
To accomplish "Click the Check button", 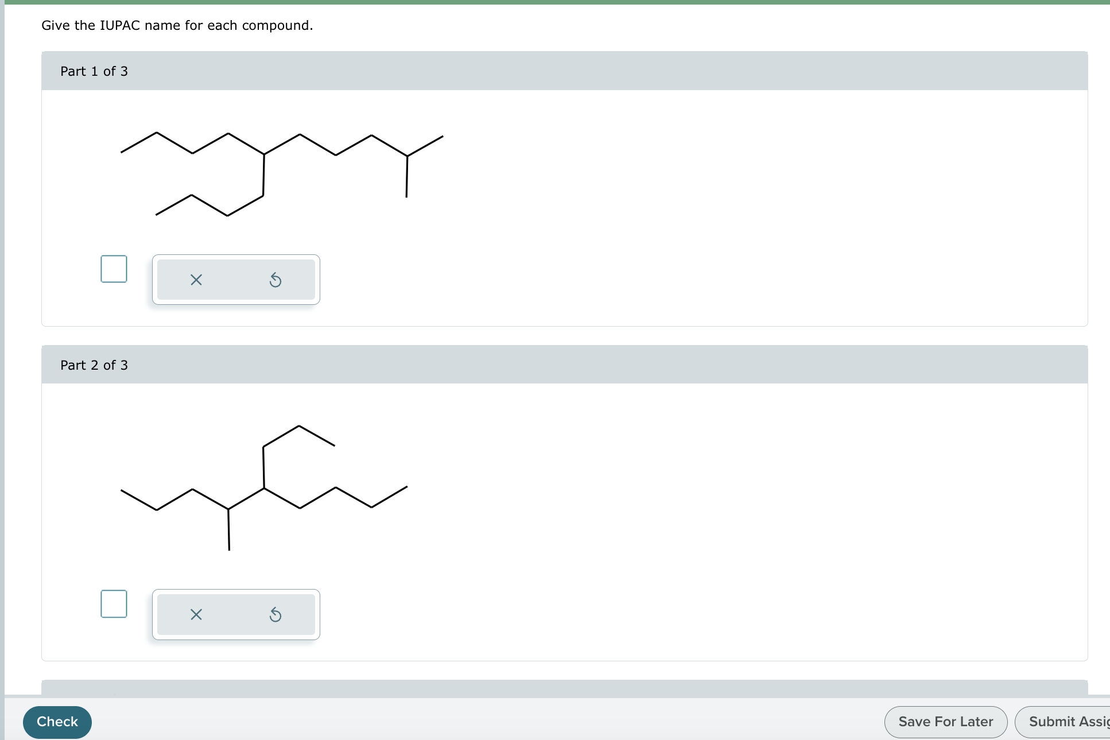I will click(56, 721).
